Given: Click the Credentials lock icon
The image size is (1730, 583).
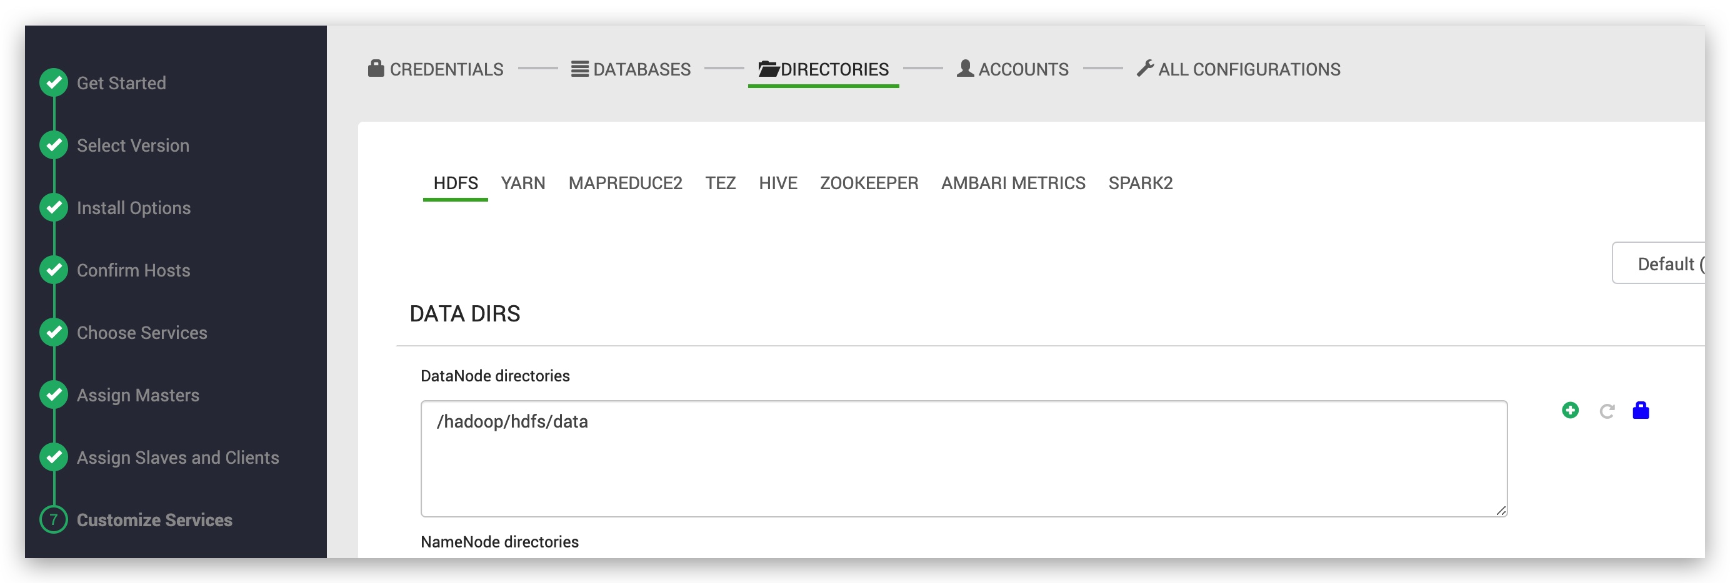Looking at the screenshot, I should (376, 68).
